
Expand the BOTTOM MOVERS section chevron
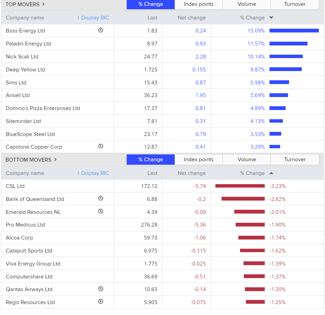click(55, 160)
